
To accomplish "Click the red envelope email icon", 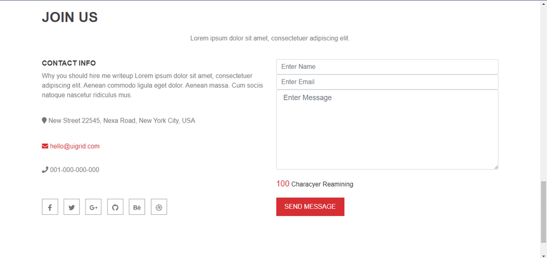I will click(45, 146).
